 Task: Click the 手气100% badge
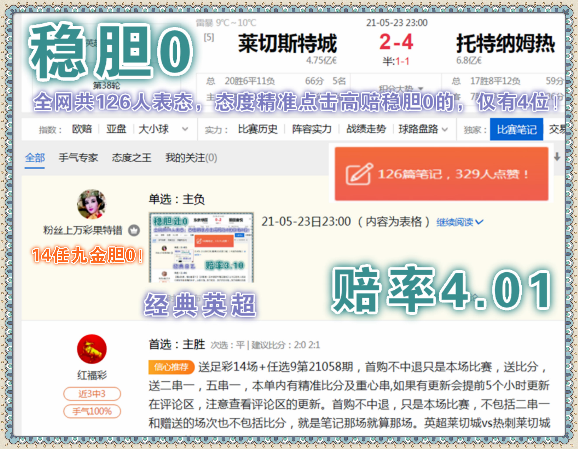[x=92, y=411]
